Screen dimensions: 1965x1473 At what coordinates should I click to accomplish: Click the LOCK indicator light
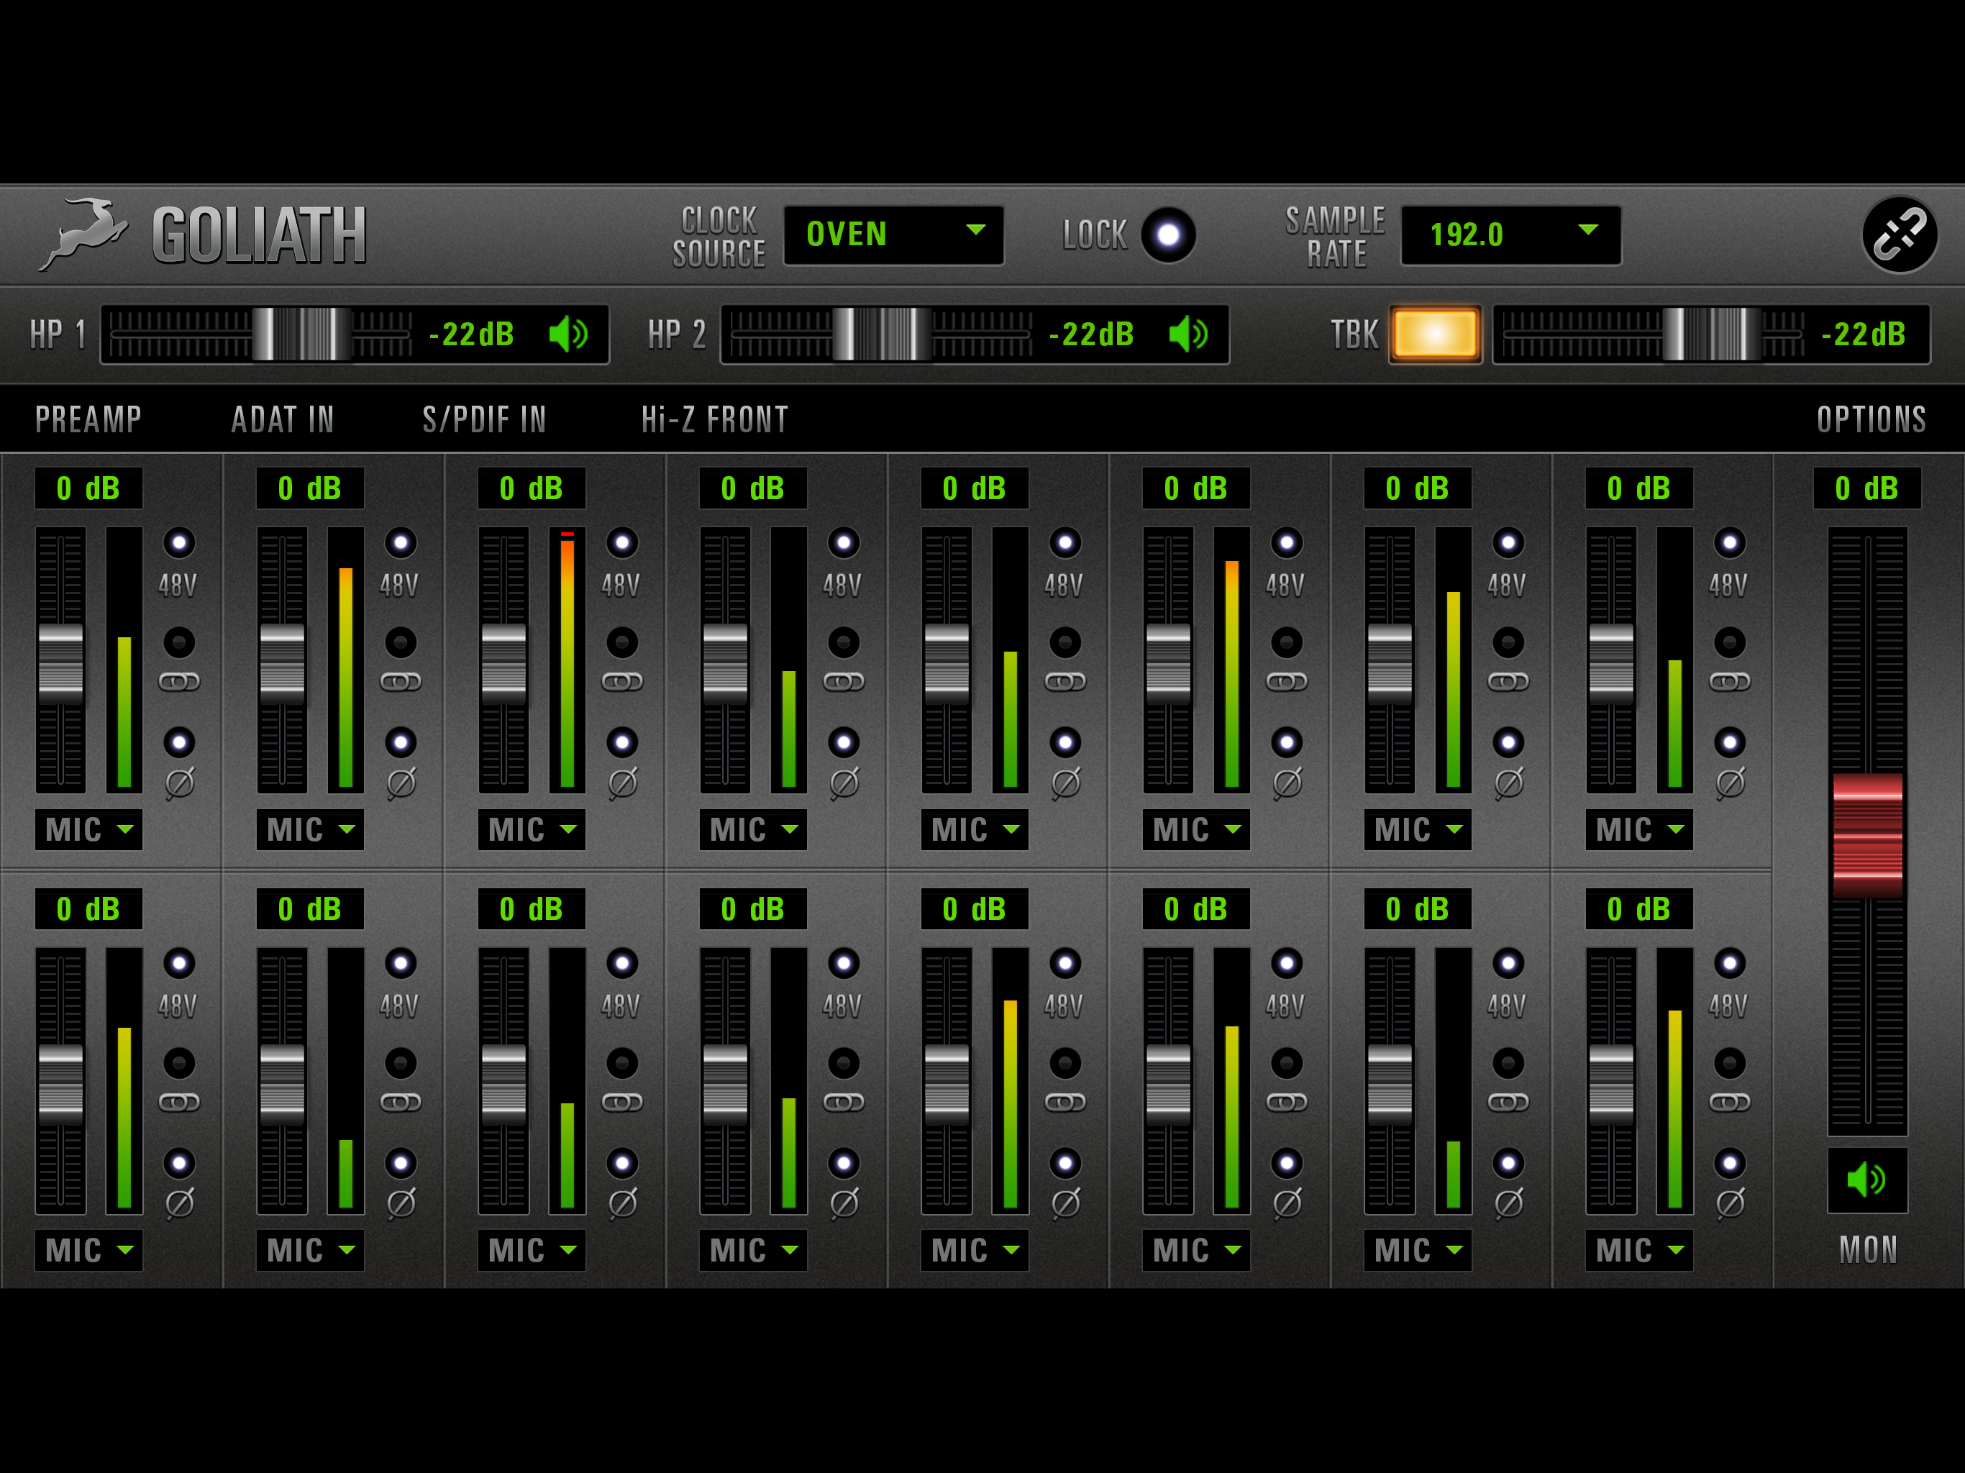pos(1168,234)
